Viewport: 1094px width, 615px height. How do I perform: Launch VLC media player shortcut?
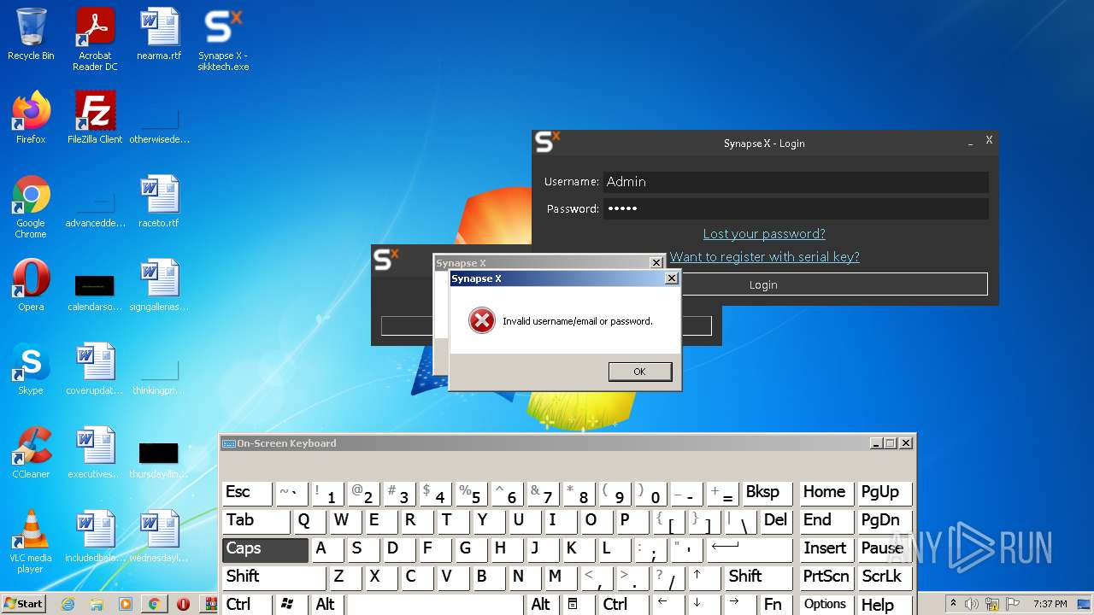(x=31, y=542)
